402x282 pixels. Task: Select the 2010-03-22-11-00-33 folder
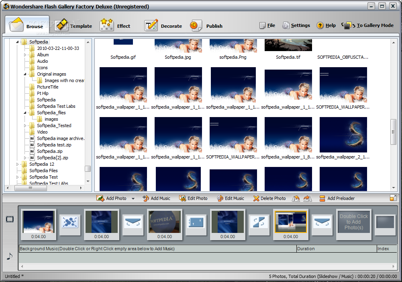click(x=58, y=48)
